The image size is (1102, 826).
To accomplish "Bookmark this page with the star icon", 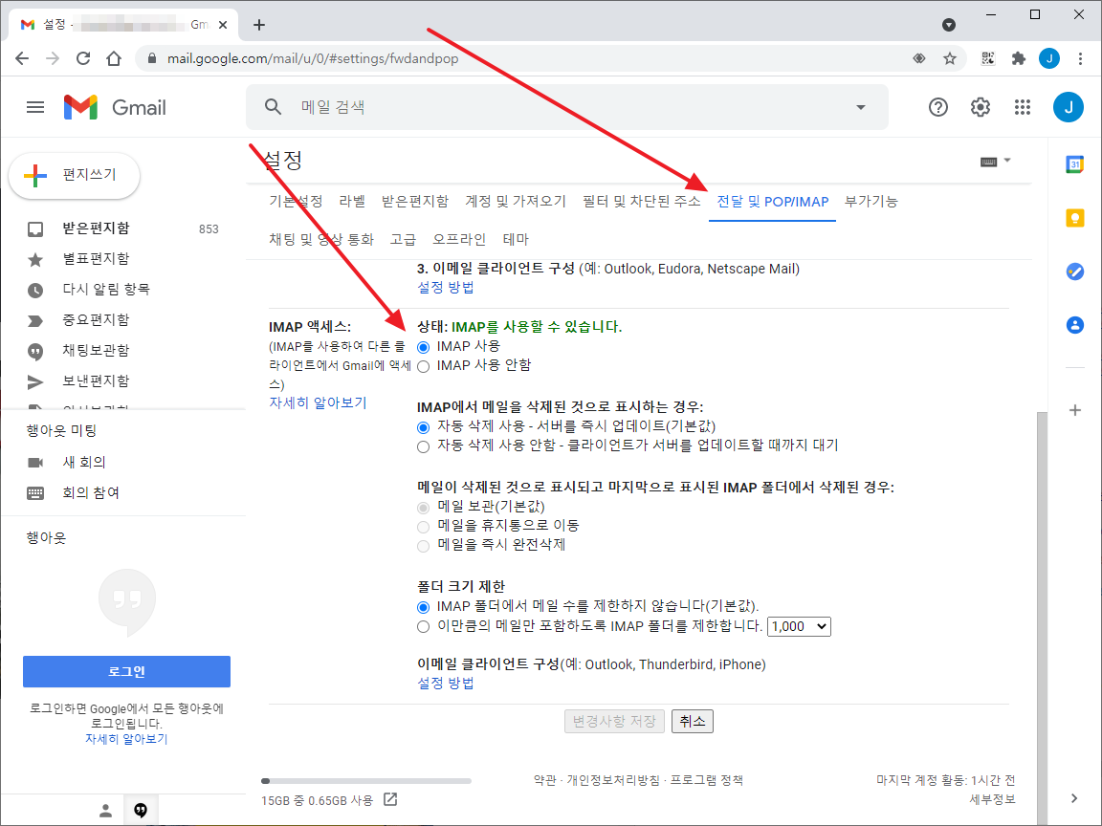I will (950, 58).
